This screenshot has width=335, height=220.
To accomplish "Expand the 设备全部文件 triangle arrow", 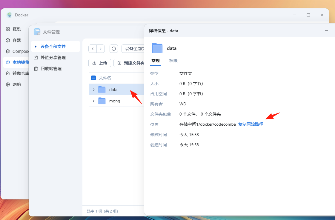I will coord(36,46).
